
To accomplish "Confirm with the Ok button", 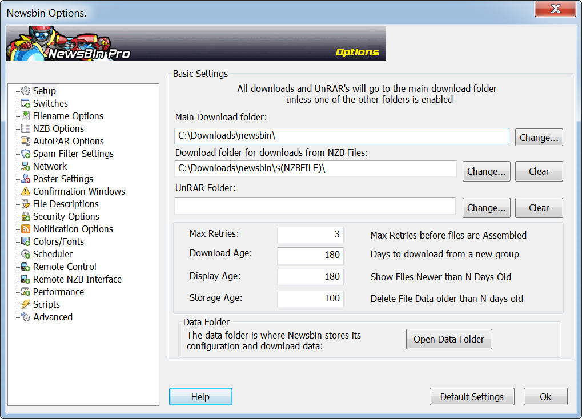I will [x=545, y=397].
